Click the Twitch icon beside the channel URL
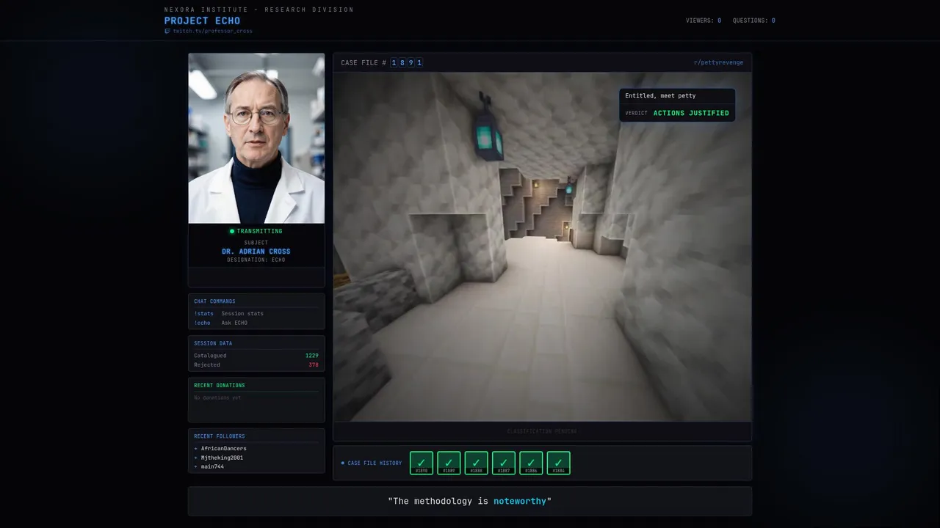The image size is (940, 528). [x=167, y=32]
